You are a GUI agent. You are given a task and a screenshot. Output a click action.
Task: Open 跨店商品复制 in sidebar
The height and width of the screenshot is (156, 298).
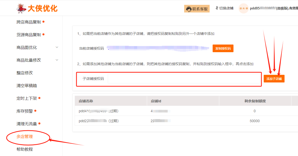[29, 22]
